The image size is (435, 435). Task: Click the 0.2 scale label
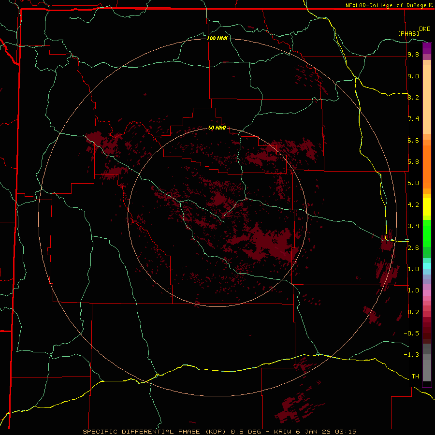413,312
